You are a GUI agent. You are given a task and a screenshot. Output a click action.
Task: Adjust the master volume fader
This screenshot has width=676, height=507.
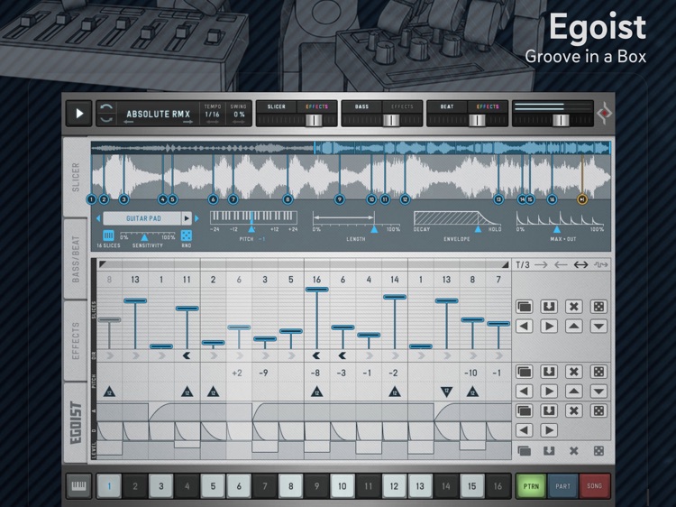coord(561,120)
